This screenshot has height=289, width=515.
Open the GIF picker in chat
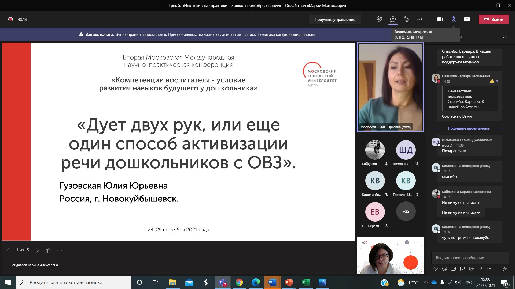click(453, 269)
